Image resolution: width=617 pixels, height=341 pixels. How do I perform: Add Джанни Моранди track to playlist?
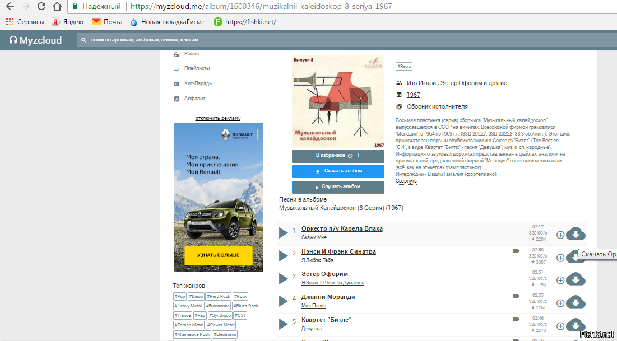560,303
